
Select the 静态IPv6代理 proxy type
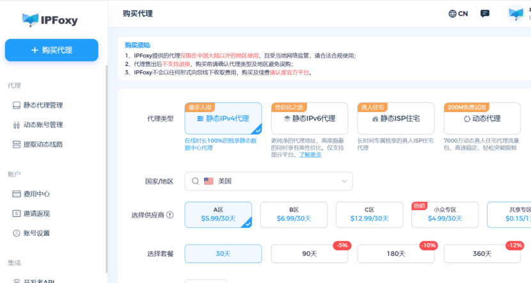coord(309,118)
